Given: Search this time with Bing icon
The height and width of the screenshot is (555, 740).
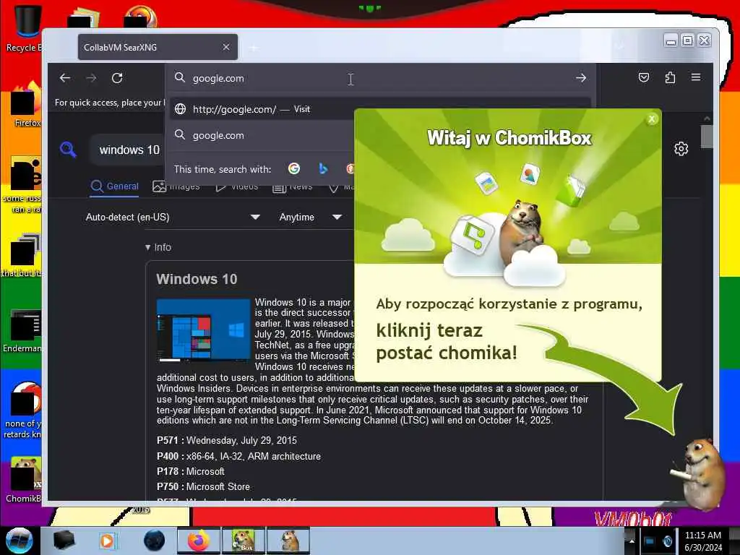Looking at the screenshot, I should pos(323,168).
